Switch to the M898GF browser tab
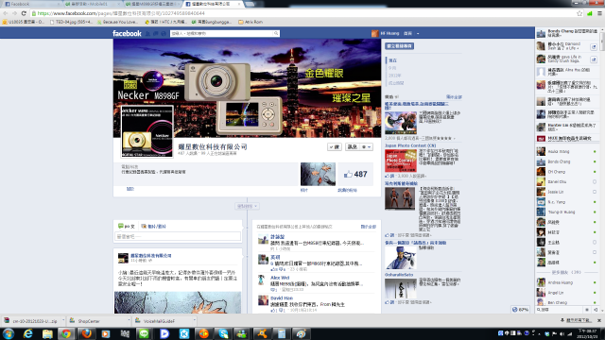The image size is (605, 340). (x=152, y=4)
